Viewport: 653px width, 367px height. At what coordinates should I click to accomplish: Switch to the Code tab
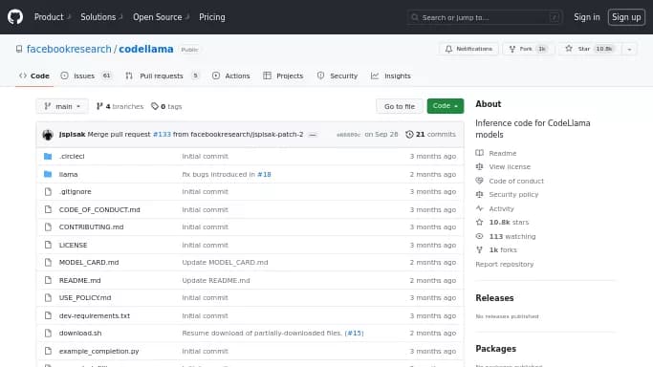click(x=34, y=76)
